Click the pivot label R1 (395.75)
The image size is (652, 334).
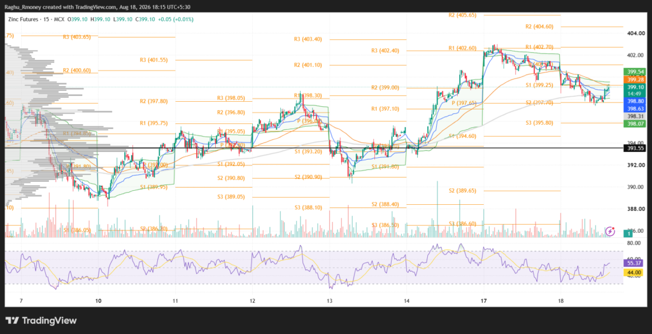(x=154, y=123)
